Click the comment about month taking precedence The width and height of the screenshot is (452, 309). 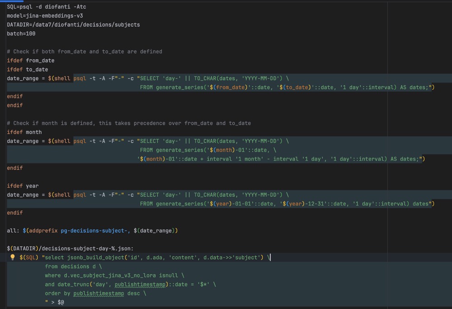tap(129, 123)
